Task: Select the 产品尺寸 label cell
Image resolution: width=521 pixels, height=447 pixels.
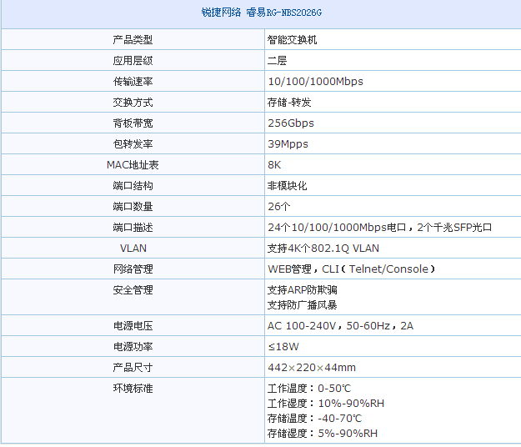Action: (133, 368)
